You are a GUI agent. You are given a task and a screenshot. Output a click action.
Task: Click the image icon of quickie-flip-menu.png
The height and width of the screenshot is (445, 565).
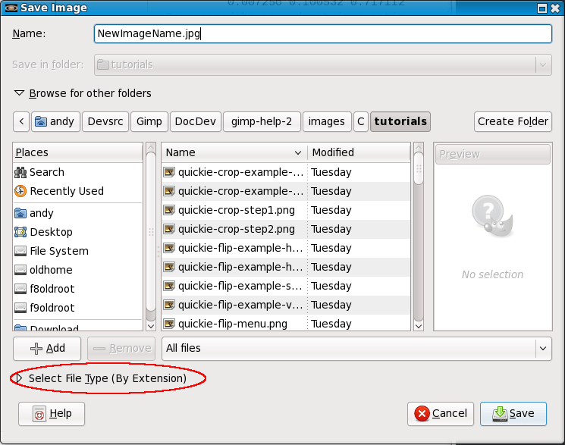click(169, 324)
